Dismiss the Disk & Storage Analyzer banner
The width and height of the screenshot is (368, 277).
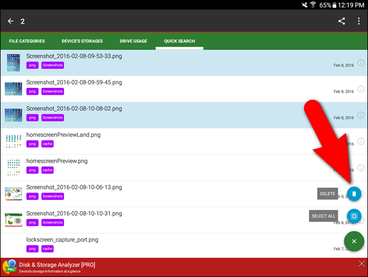coord(362,264)
